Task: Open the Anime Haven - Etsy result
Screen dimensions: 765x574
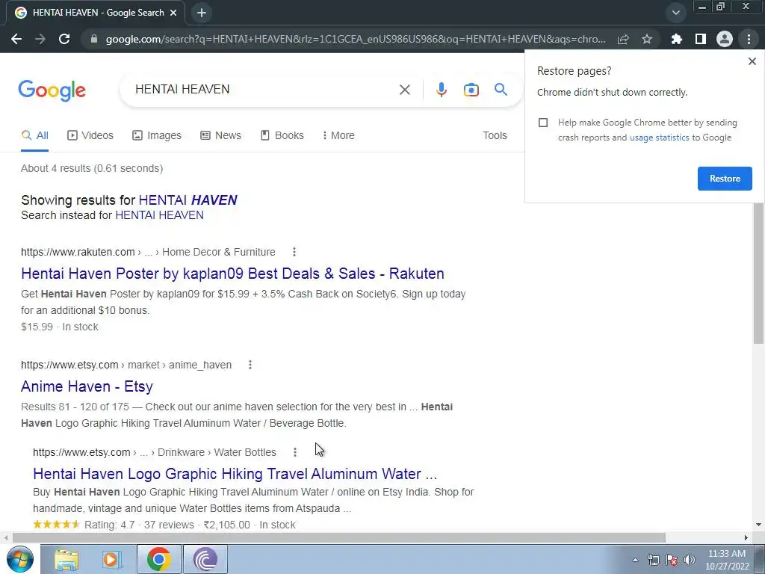Action: (x=87, y=386)
